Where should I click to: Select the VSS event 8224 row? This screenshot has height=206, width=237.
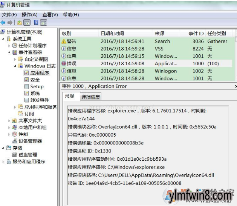tap(146, 49)
